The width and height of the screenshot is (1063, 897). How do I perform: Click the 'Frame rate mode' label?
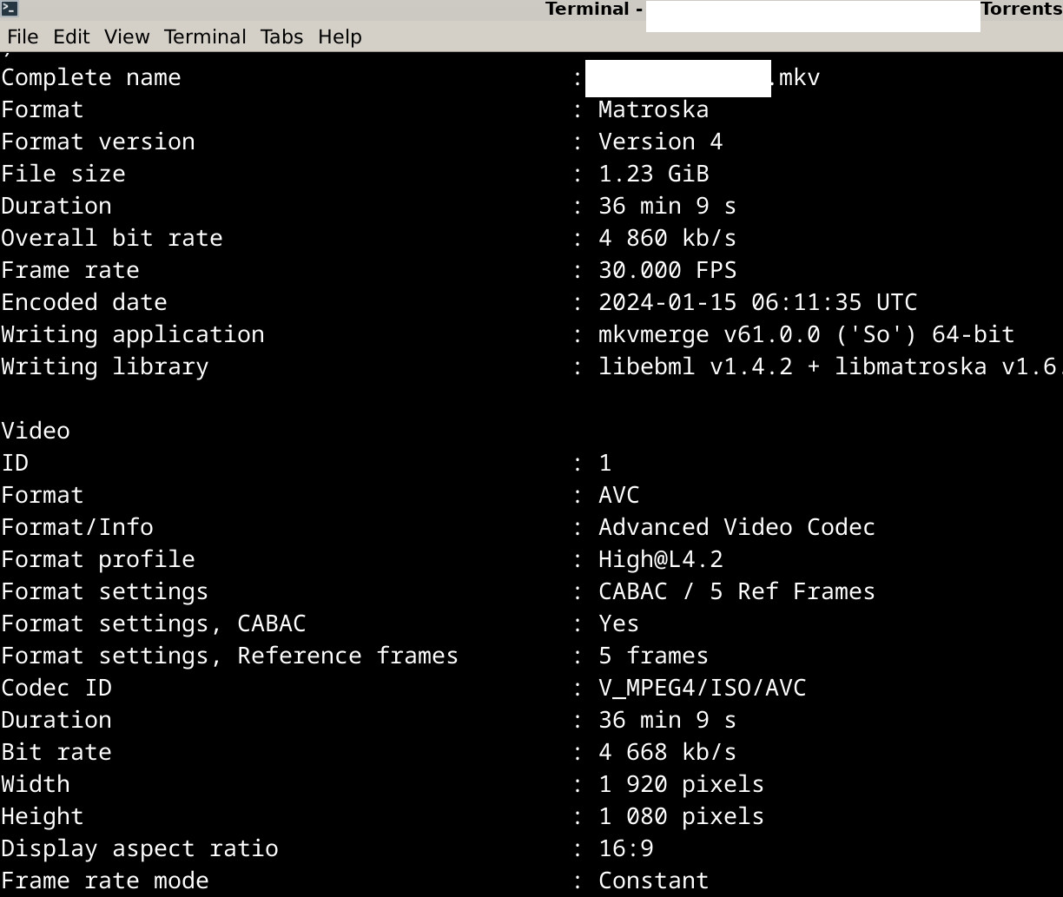point(105,881)
